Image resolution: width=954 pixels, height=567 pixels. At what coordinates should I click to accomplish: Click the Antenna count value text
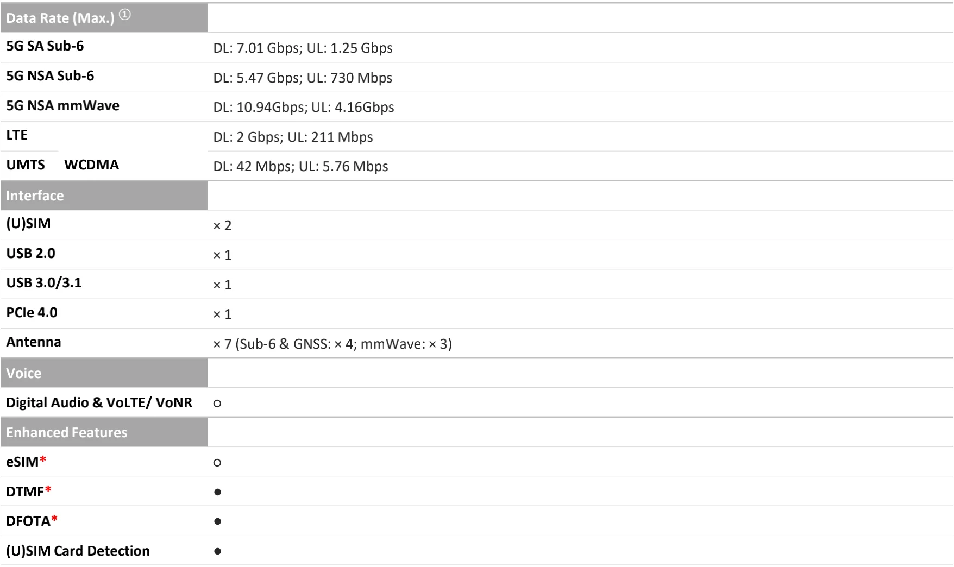point(332,344)
